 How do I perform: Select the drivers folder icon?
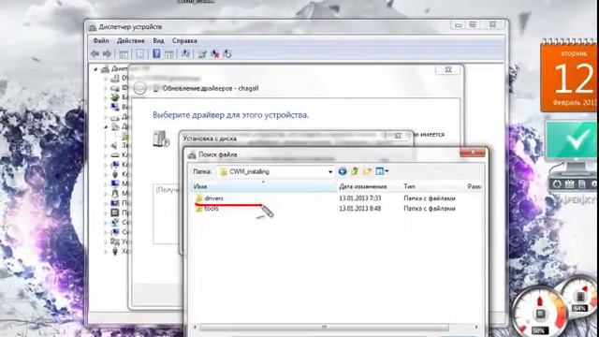tap(198, 198)
